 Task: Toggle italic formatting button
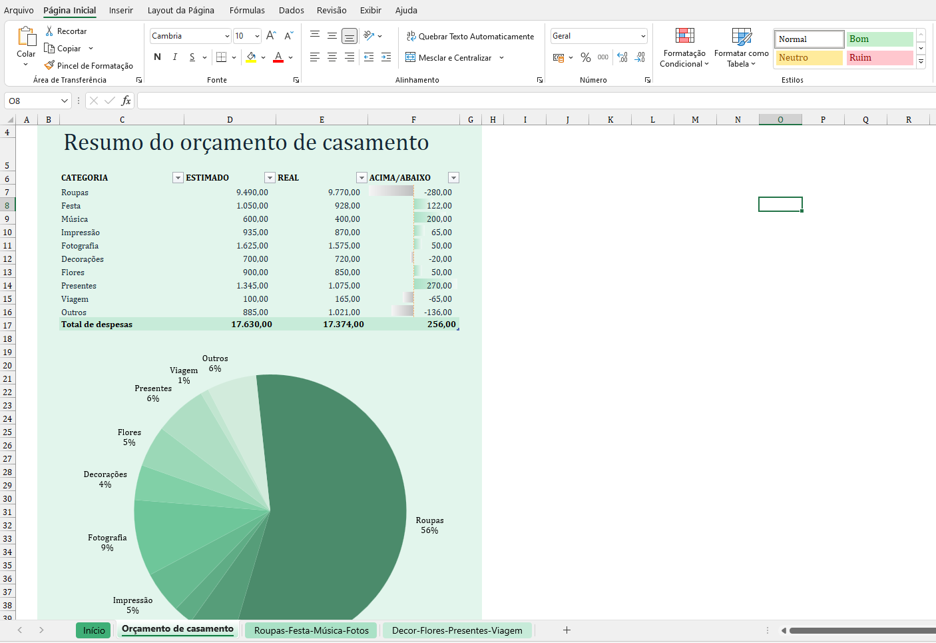[x=174, y=57]
